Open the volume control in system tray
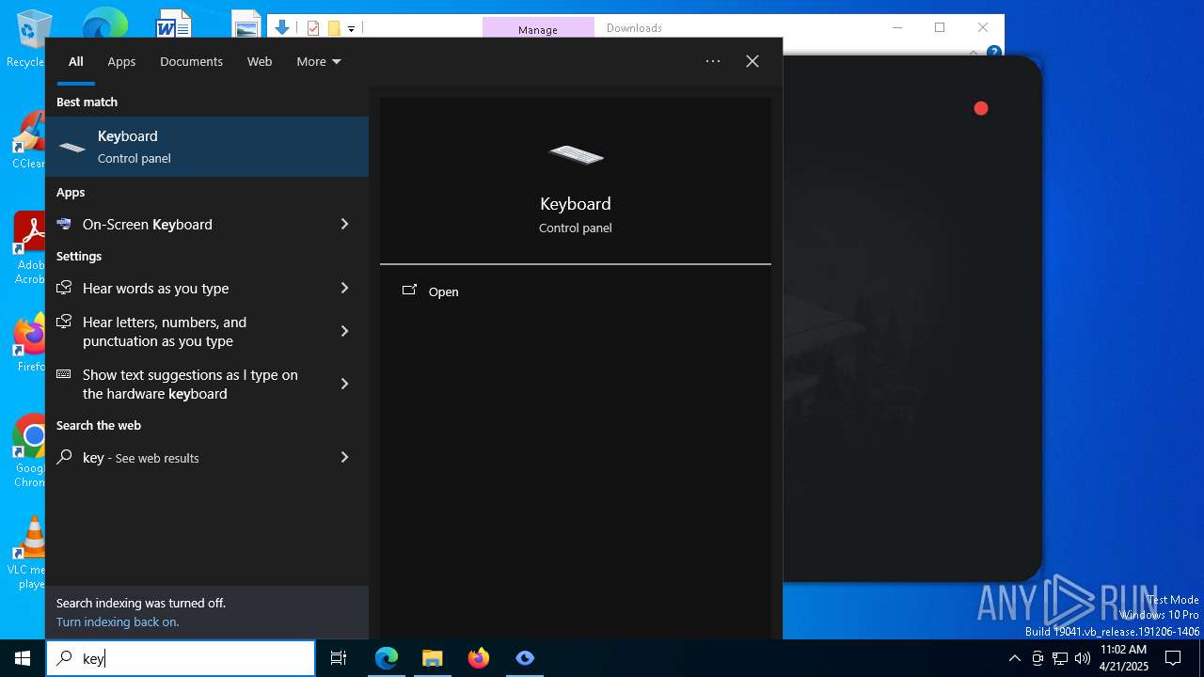Viewport: 1204px width, 677px height. pos(1083,658)
